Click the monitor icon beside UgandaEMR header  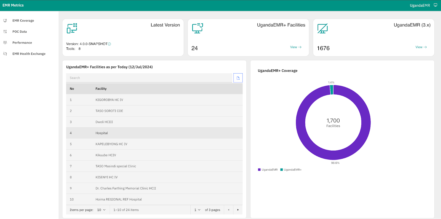coord(435,5)
